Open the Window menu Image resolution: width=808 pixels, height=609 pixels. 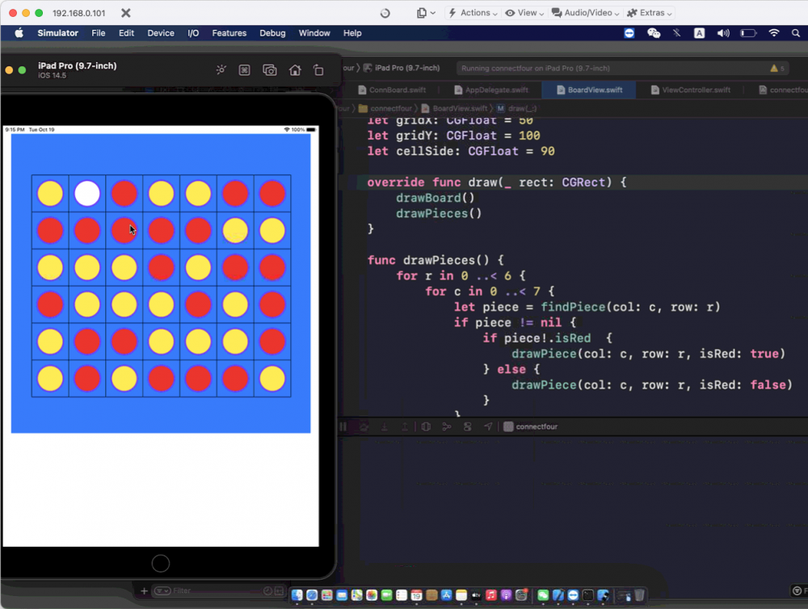pyautogui.click(x=314, y=33)
